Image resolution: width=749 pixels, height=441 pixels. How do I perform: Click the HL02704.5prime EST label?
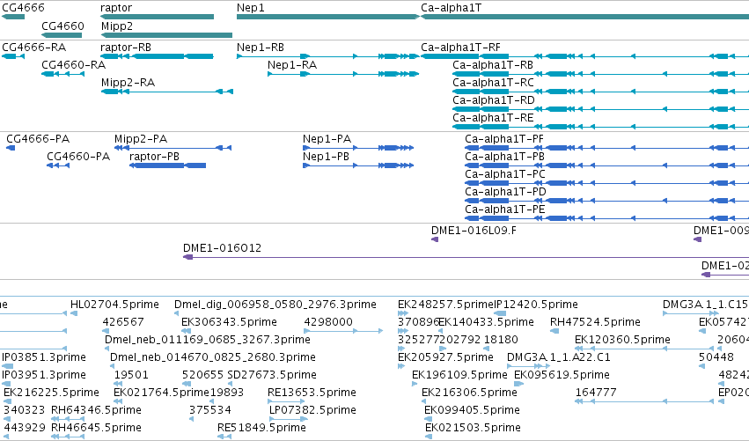tap(114, 305)
